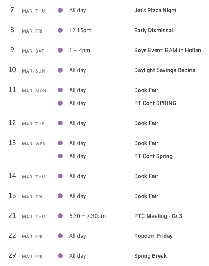Click the 6:30 – 7:30pm time label
The width and height of the screenshot is (209, 266).
pos(87,216)
